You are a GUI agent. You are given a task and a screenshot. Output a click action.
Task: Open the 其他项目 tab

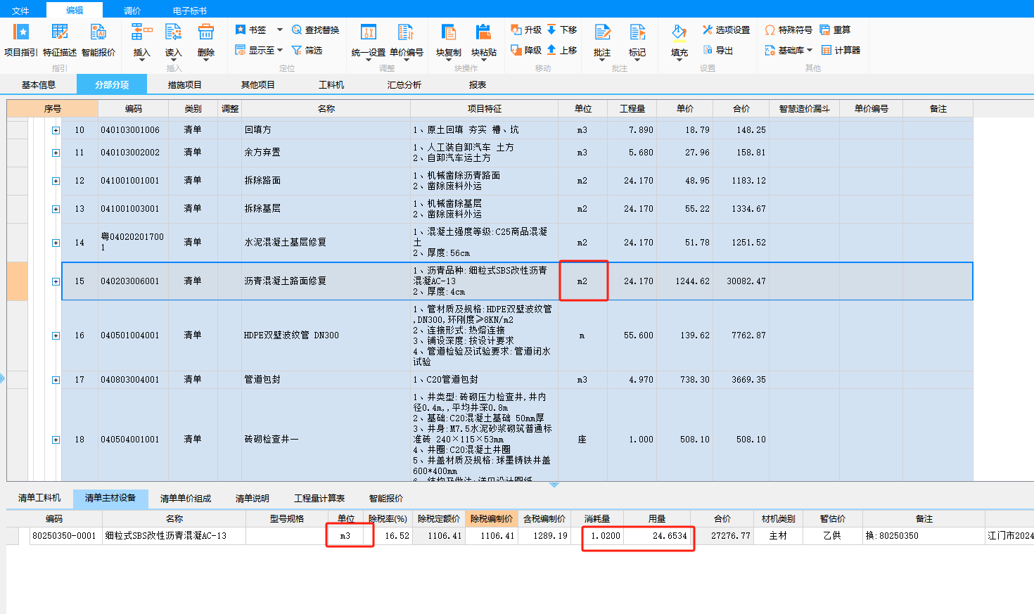[x=257, y=84]
